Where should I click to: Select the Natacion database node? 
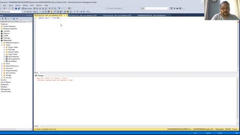click(x=6, y=33)
